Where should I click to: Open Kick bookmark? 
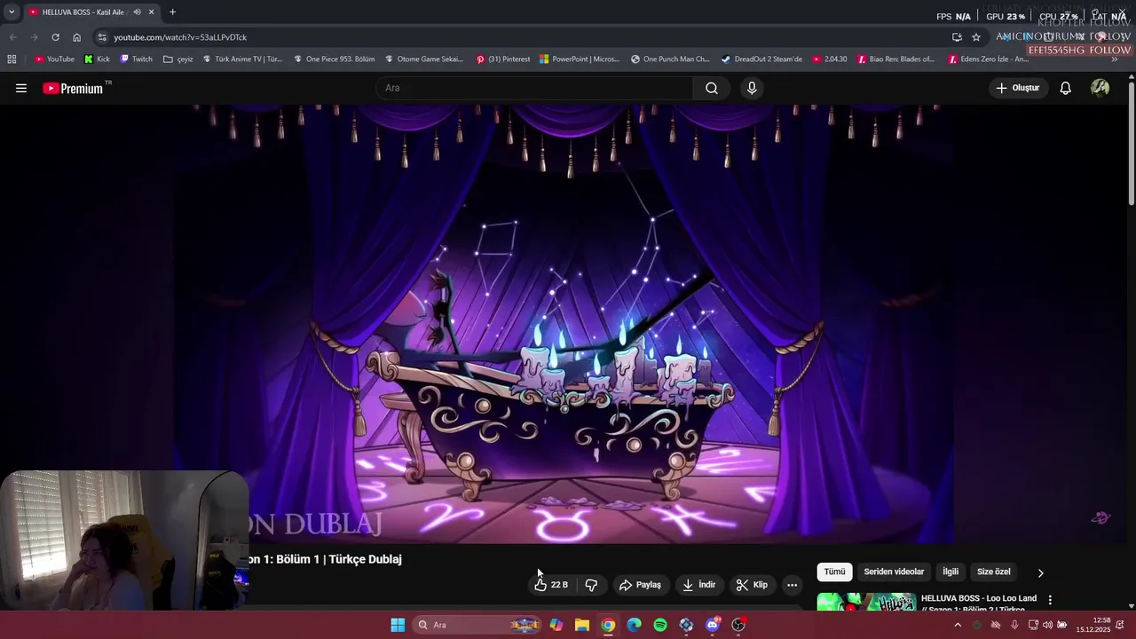[97, 59]
